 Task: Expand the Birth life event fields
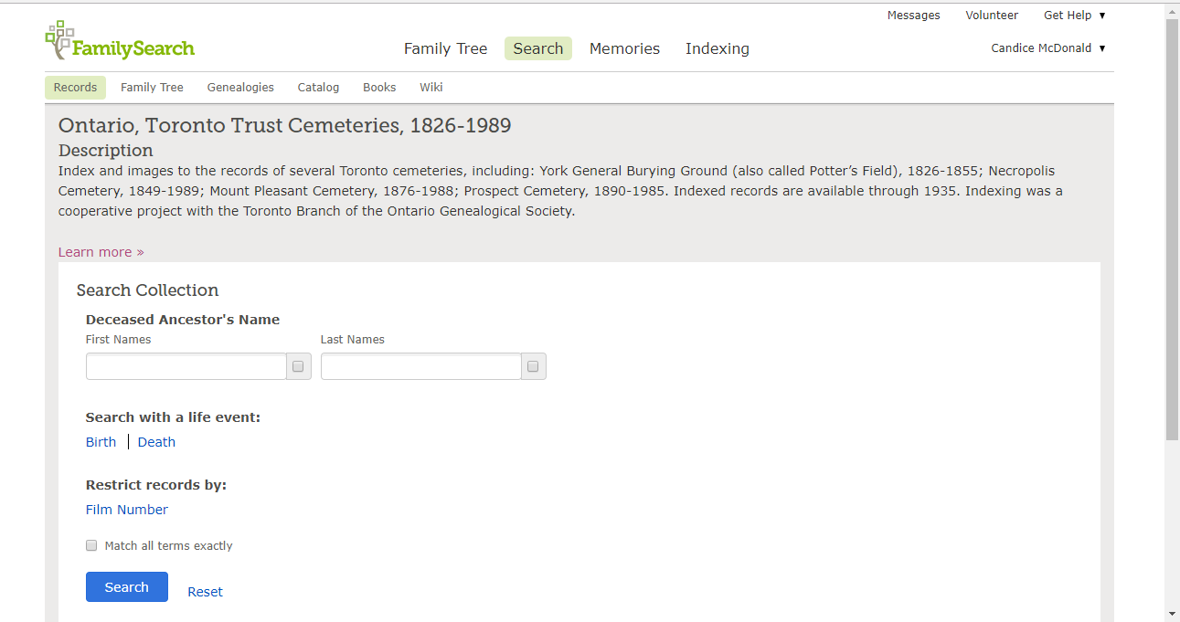(x=101, y=442)
